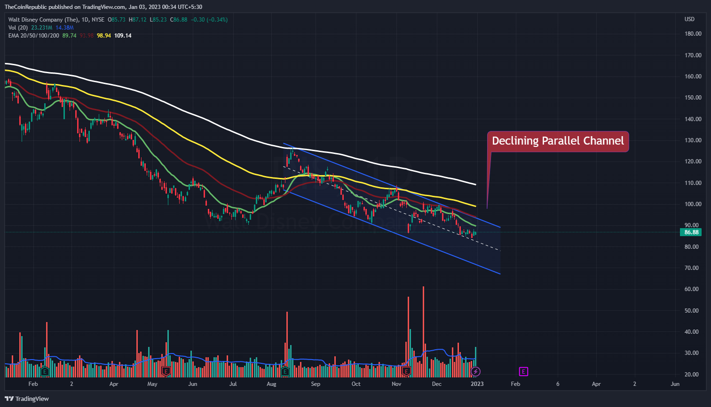Click the dark red EMA value 93.98

tap(87, 36)
